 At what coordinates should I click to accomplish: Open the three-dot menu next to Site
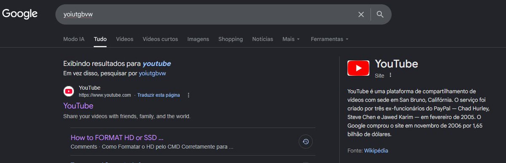pos(390,75)
